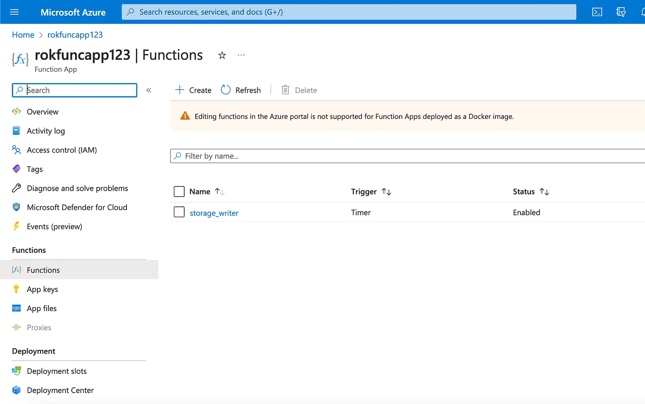Viewport: 645px width, 404px height.
Task: Click the Filter by name field
Action: pos(332,156)
